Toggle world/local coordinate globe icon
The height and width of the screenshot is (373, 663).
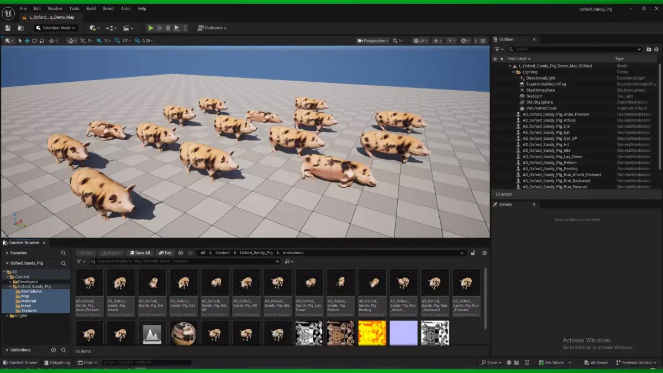coord(52,41)
